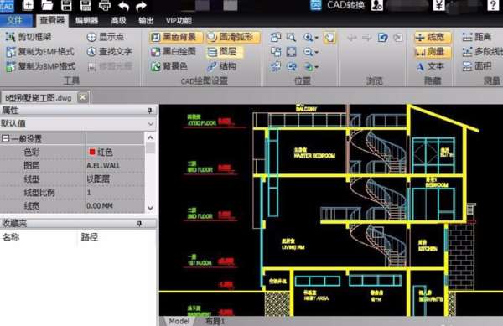Close the B型别墅施工图.dwg document tab
This screenshot has height=326, width=503.
(83, 97)
